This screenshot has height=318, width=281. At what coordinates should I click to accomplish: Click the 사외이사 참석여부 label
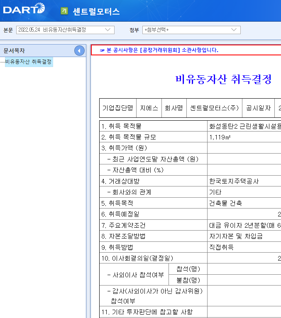click(136, 275)
